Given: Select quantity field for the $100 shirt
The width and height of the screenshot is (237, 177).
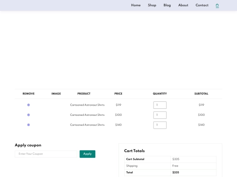Looking at the screenshot, I should pos(160,115).
